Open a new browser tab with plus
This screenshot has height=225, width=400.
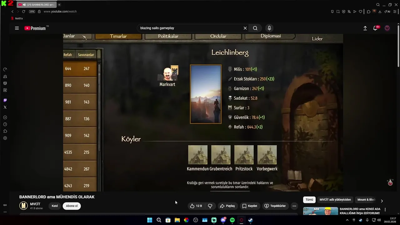tap(59, 5)
